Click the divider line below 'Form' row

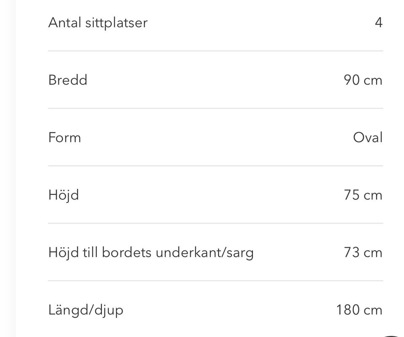point(215,166)
